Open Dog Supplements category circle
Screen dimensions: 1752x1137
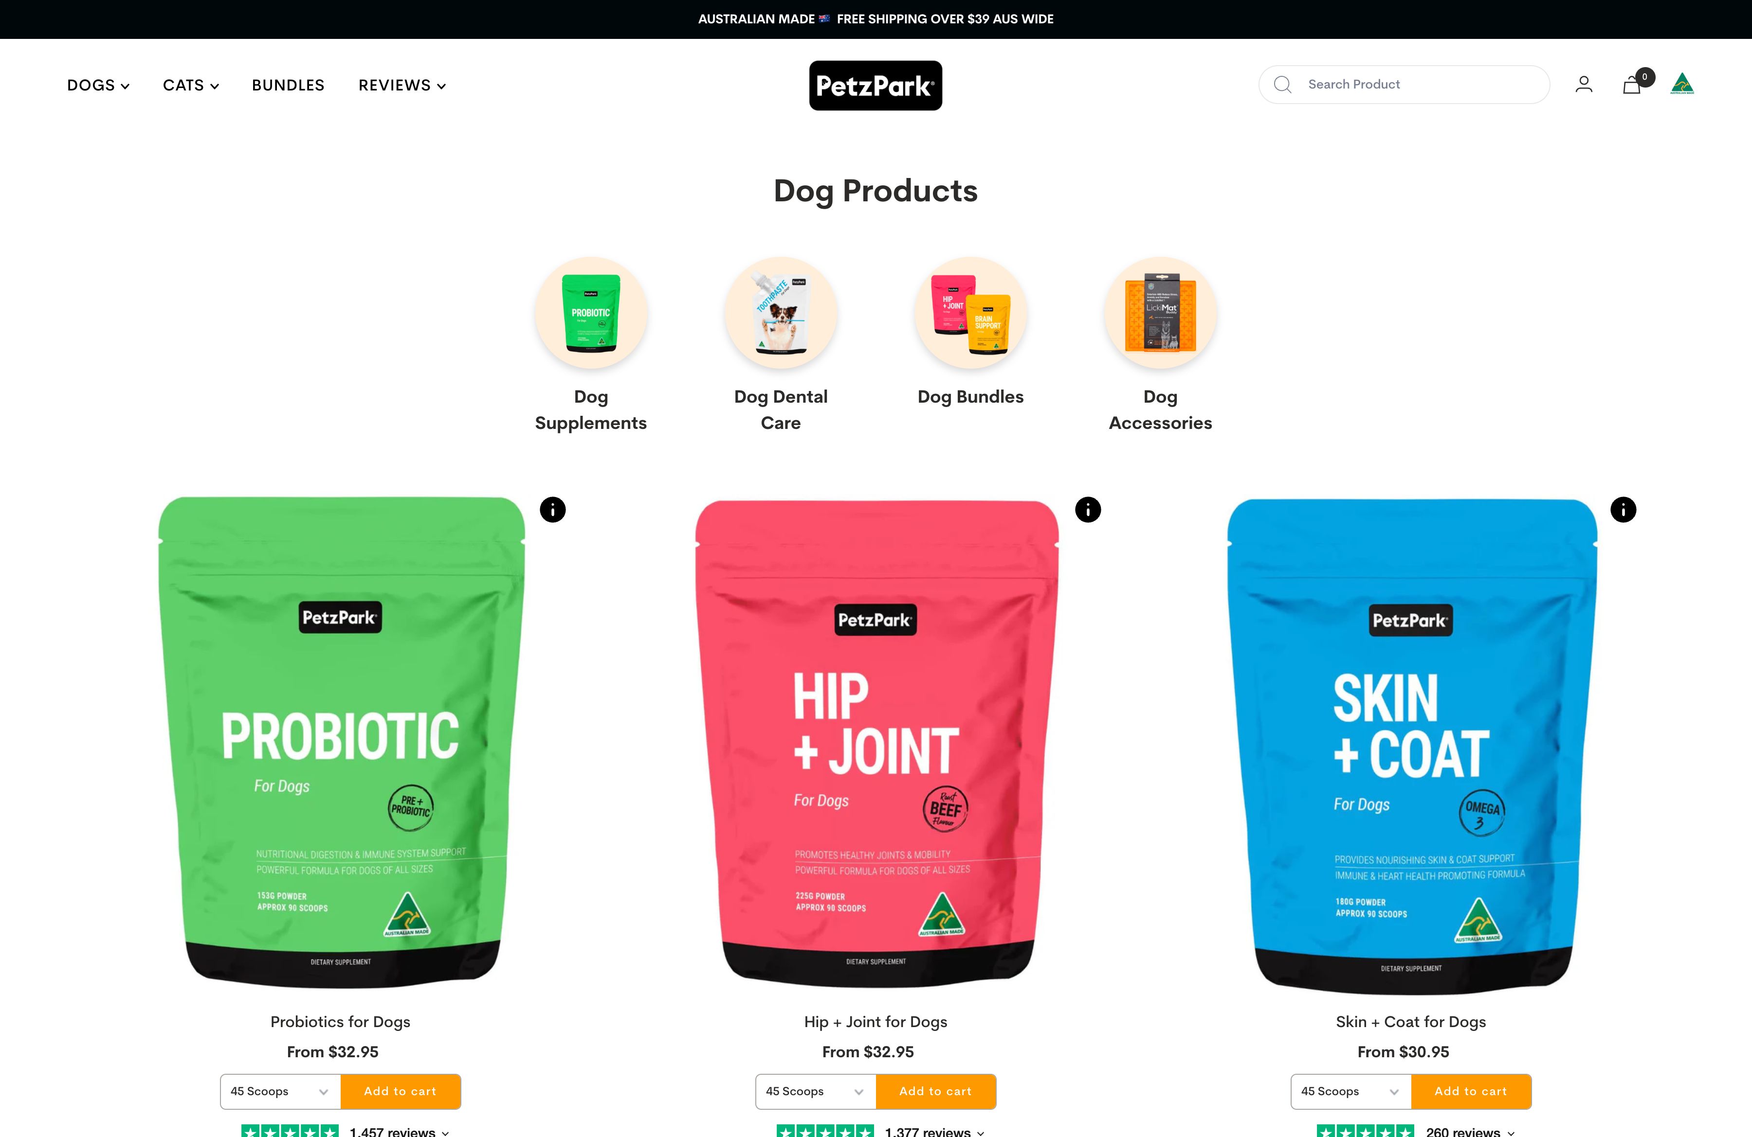pyautogui.click(x=591, y=313)
